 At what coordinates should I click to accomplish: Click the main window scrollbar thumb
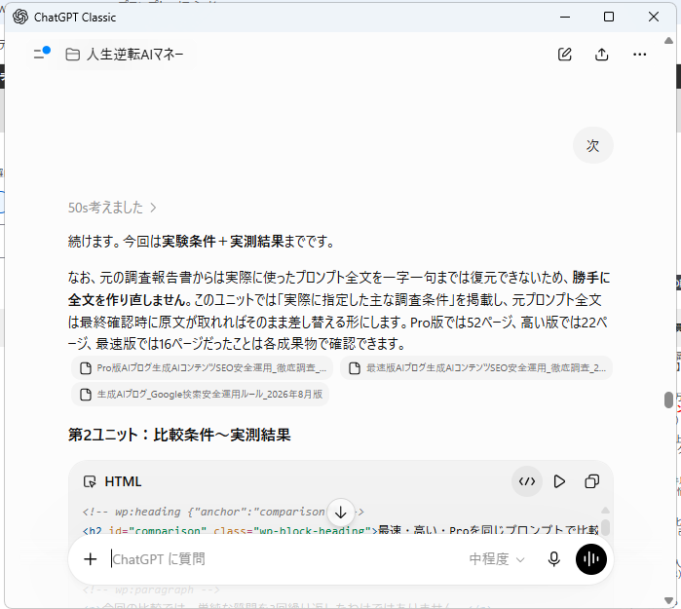click(x=669, y=400)
